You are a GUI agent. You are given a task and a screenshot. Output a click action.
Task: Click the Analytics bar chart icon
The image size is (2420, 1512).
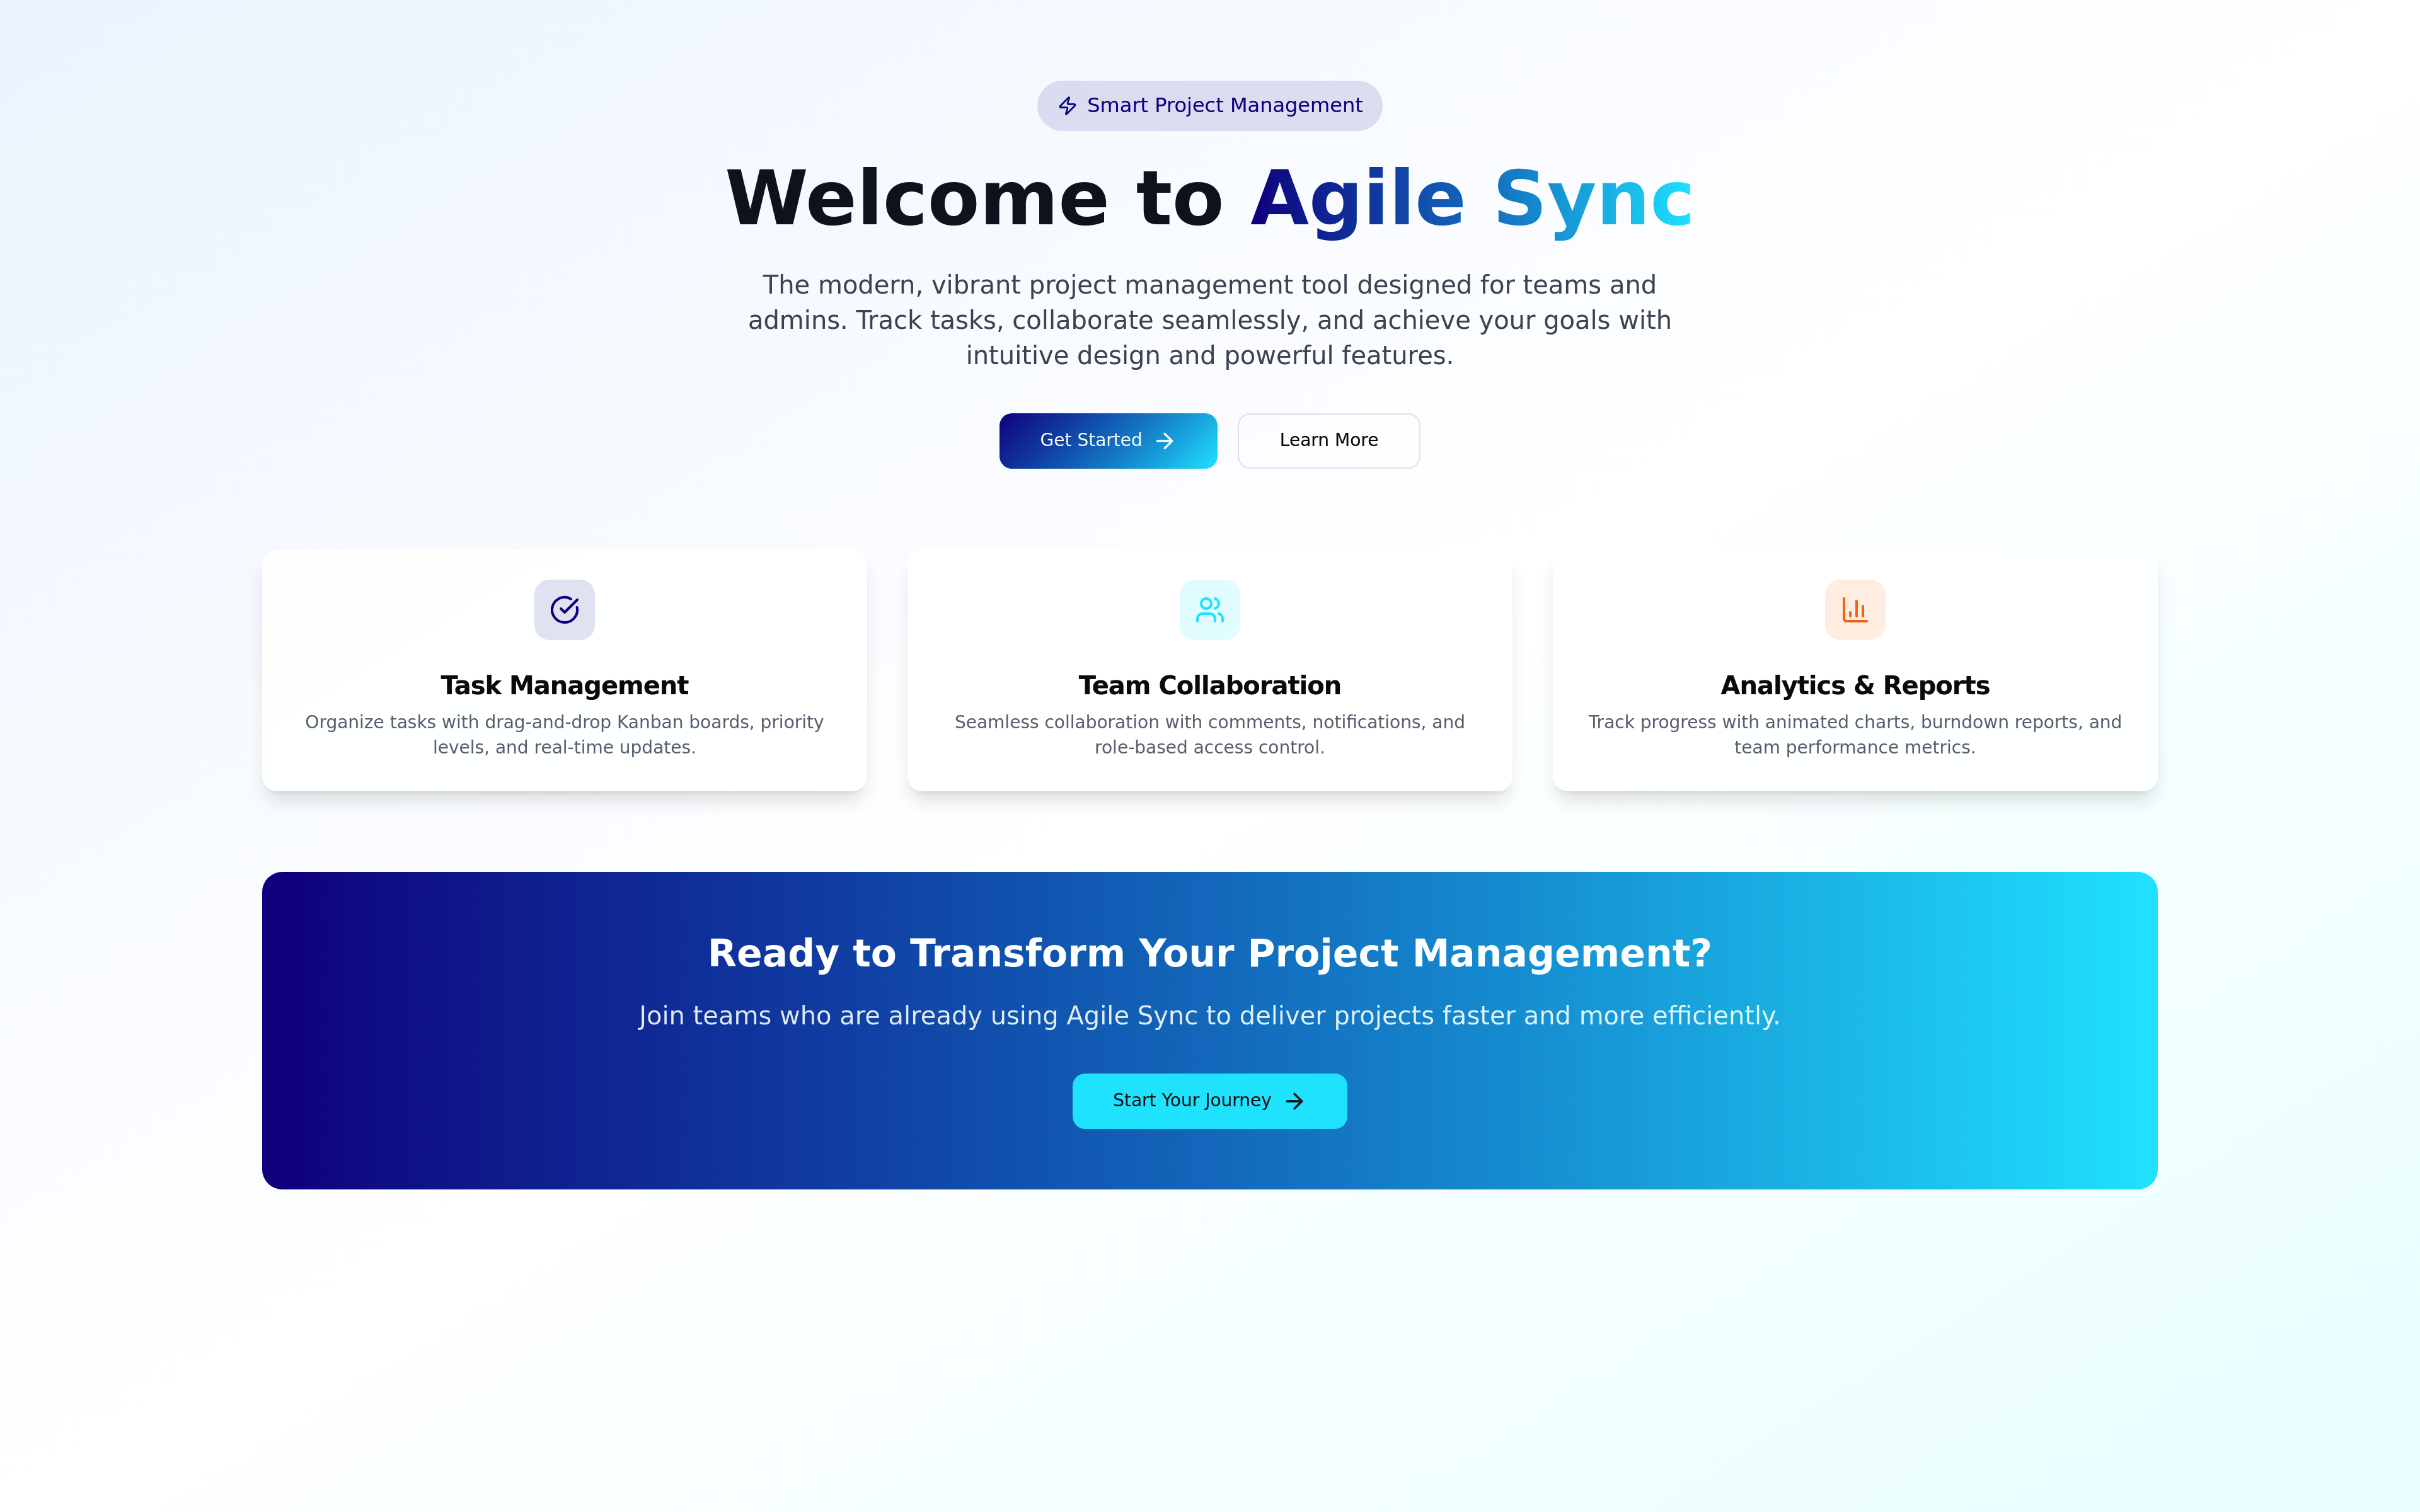[1854, 610]
